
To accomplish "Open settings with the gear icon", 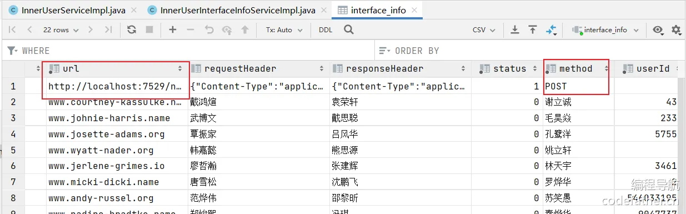I will (676, 30).
